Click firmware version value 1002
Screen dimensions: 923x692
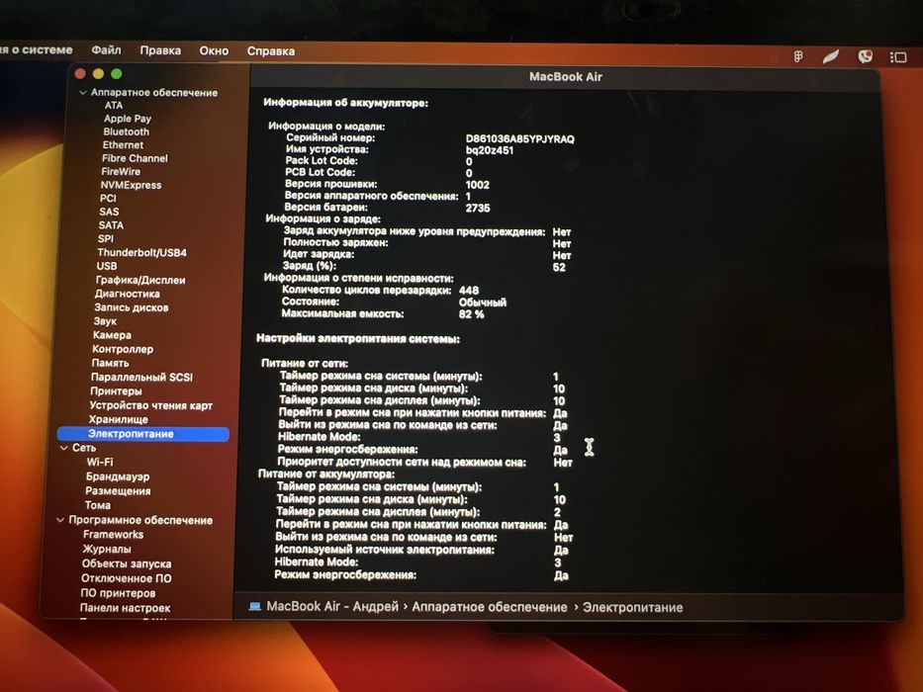(x=478, y=186)
